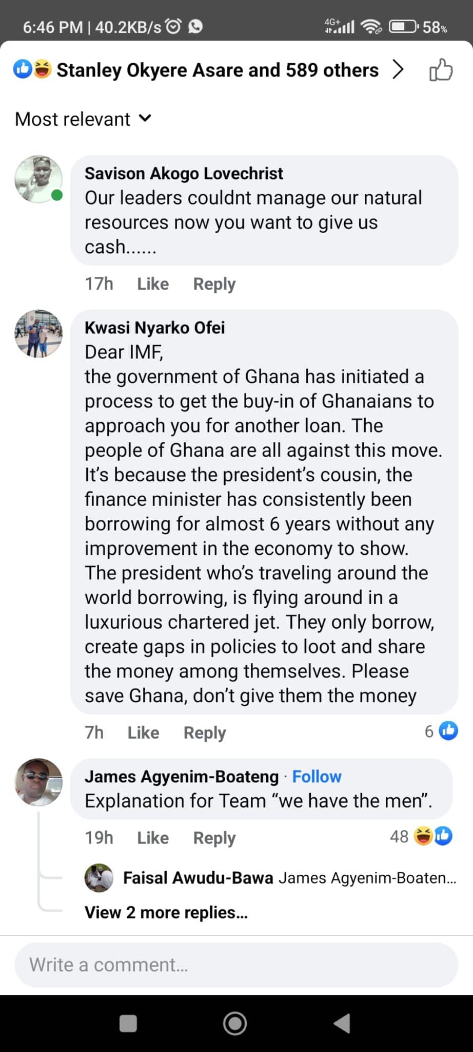View the 6 likes reaction icon

[448, 730]
